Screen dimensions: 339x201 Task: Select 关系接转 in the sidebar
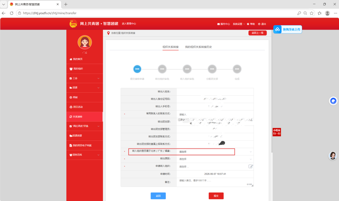pos(85,117)
